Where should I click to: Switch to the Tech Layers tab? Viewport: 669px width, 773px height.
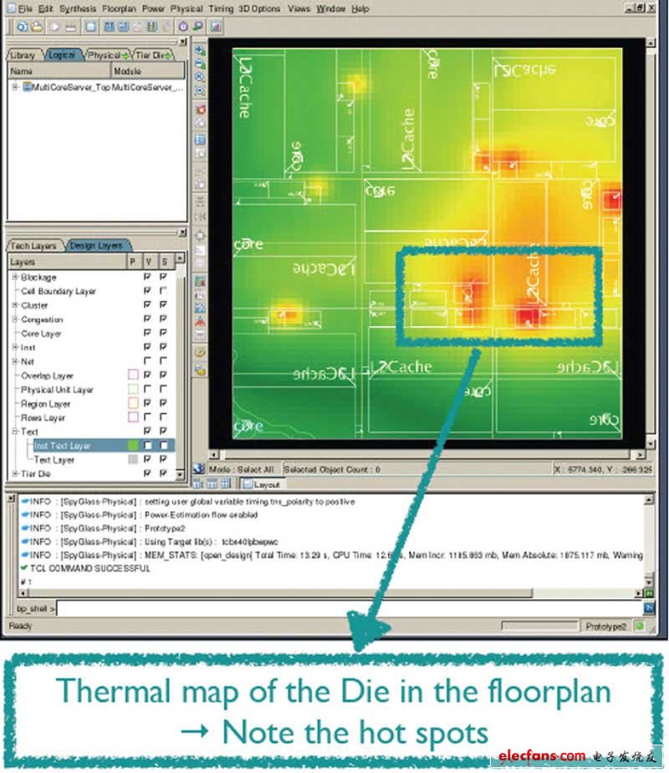coord(33,246)
